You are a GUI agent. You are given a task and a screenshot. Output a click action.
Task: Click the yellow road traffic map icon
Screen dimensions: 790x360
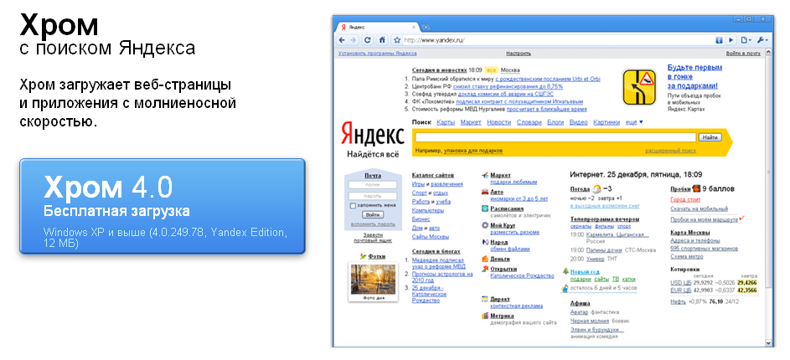[641, 86]
